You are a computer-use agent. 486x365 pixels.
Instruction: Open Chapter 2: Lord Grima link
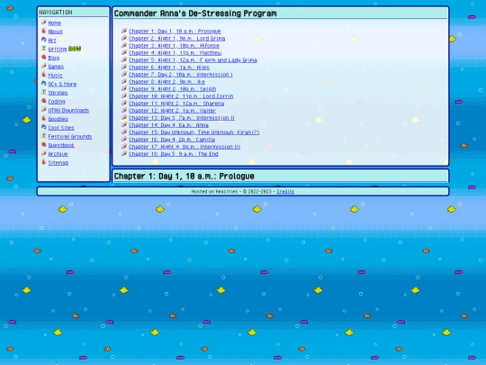click(x=177, y=39)
